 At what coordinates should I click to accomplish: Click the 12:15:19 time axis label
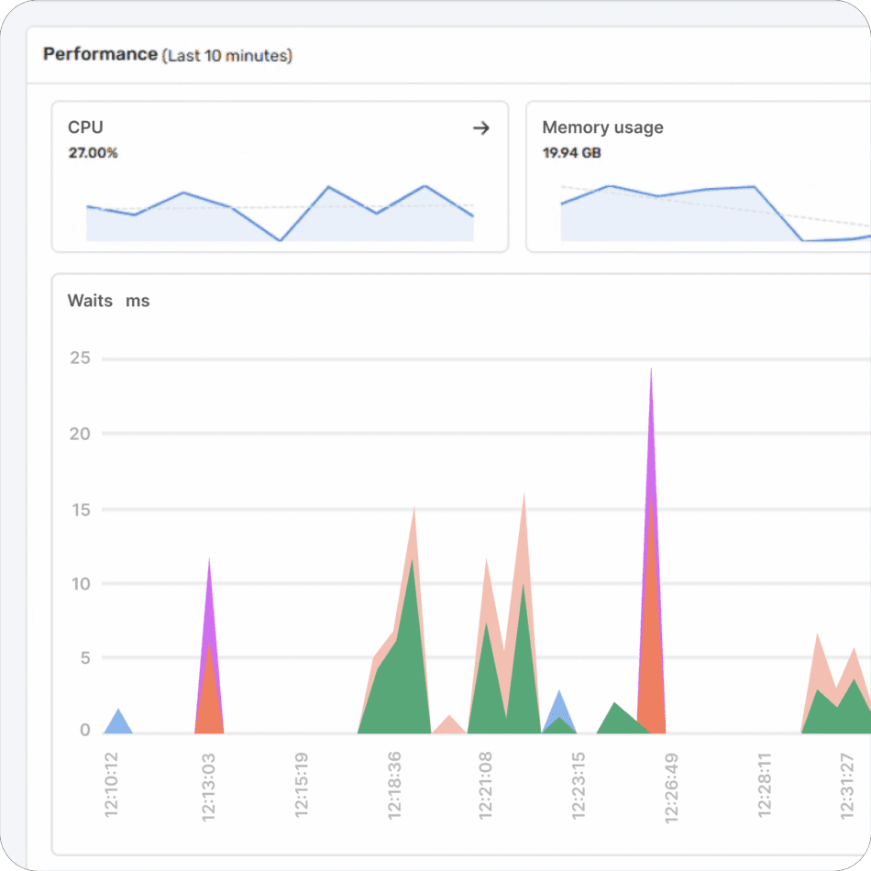click(x=301, y=785)
